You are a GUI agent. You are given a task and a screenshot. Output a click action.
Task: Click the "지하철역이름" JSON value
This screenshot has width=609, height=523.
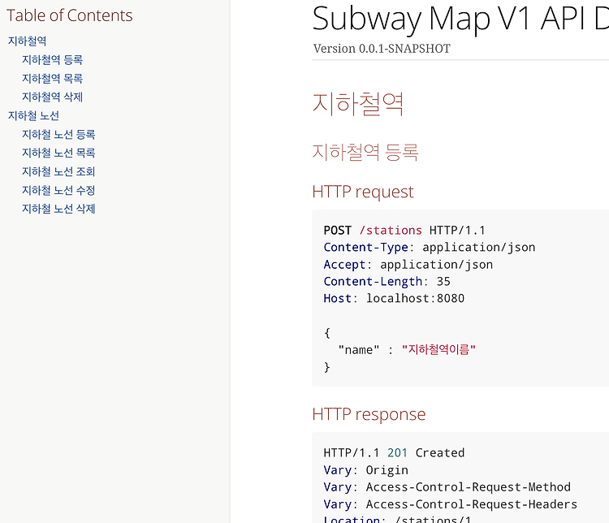438,350
